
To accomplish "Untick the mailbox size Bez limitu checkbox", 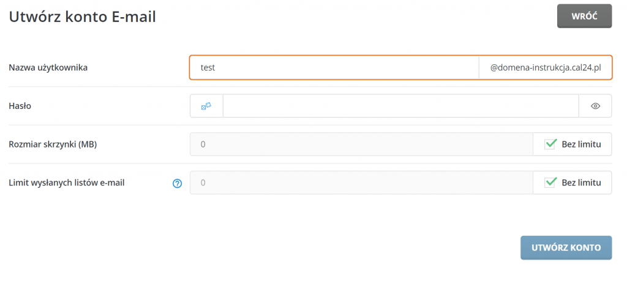I will pyautogui.click(x=550, y=144).
